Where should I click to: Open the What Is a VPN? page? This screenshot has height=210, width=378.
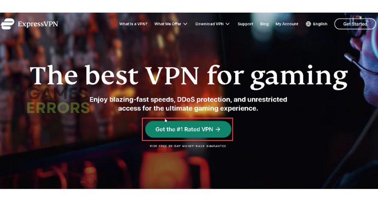pyautogui.click(x=133, y=24)
